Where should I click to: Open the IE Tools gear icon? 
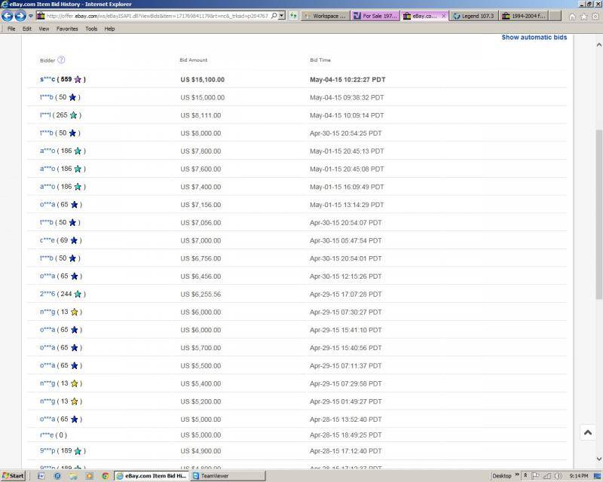tap(594, 16)
